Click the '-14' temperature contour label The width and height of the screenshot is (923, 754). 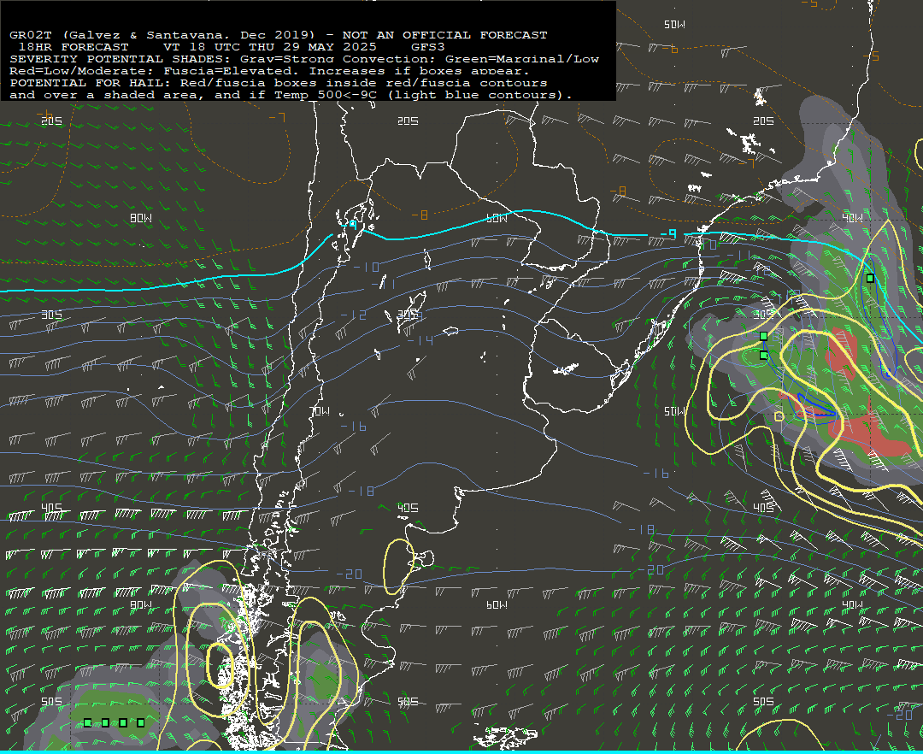pyautogui.click(x=420, y=341)
